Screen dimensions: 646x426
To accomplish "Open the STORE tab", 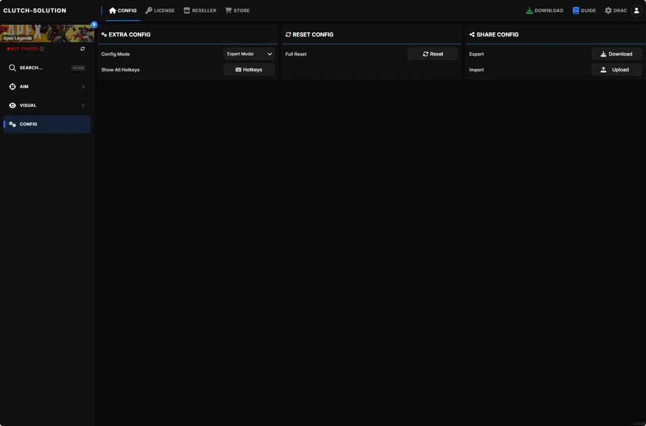I will (x=237, y=10).
